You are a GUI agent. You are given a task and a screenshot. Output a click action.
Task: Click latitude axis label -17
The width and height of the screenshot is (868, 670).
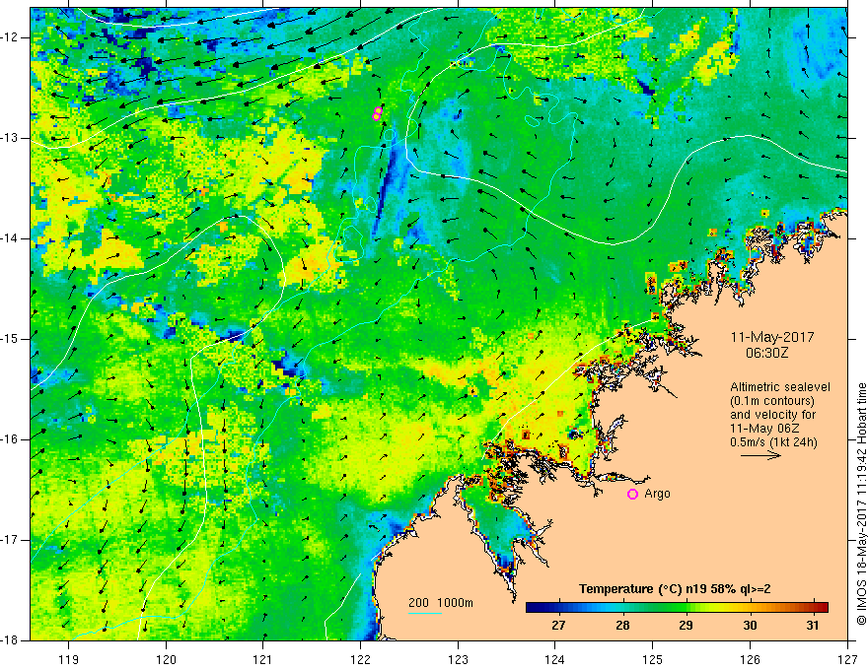(x=11, y=540)
